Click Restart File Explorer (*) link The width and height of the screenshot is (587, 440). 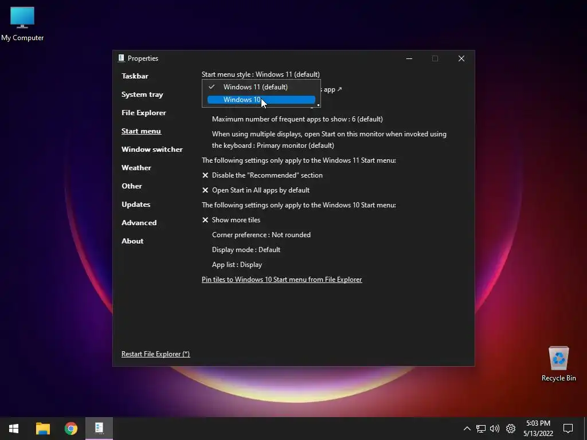click(x=156, y=354)
